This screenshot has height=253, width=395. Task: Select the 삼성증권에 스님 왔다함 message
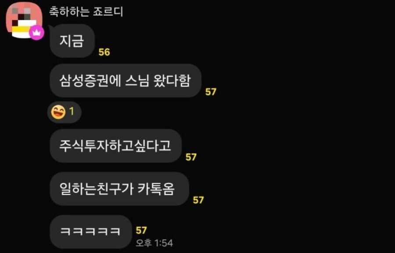click(x=126, y=81)
